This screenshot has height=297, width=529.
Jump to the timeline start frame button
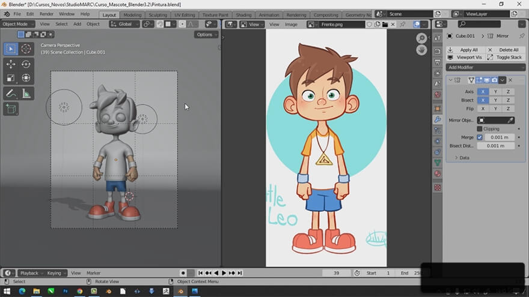pos(200,273)
